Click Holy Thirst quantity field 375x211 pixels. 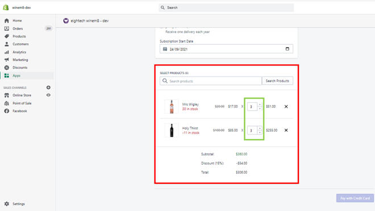(x=252, y=130)
